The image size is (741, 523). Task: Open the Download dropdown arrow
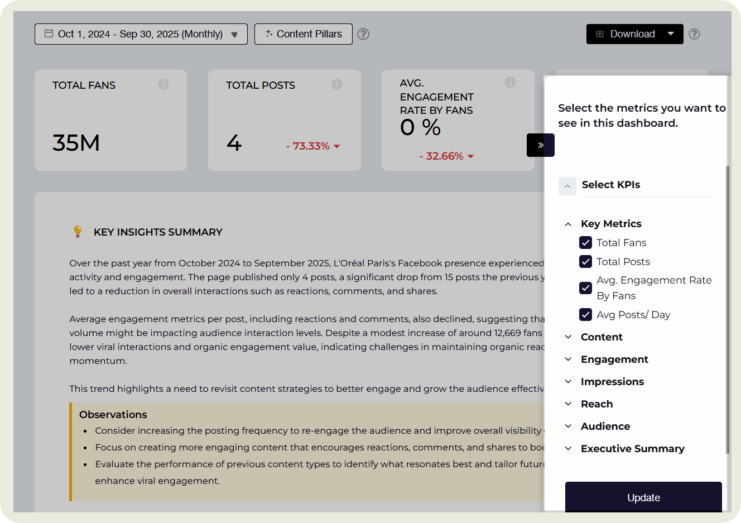click(671, 34)
